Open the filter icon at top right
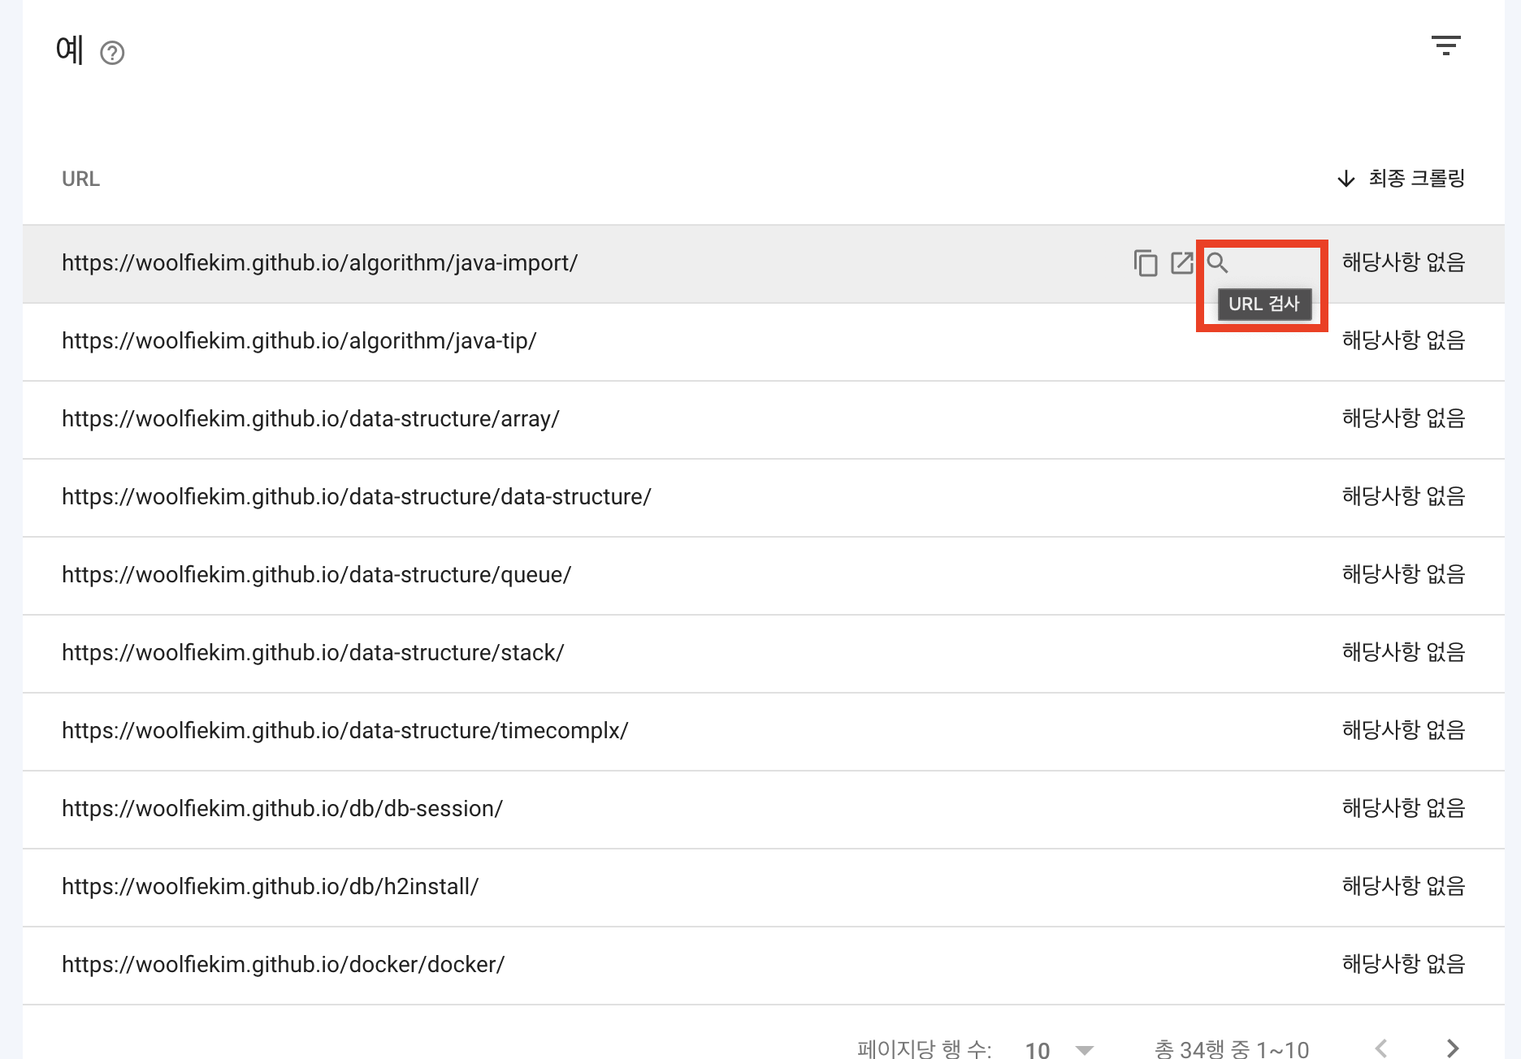Screen dimensions: 1521x1059 [1445, 45]
